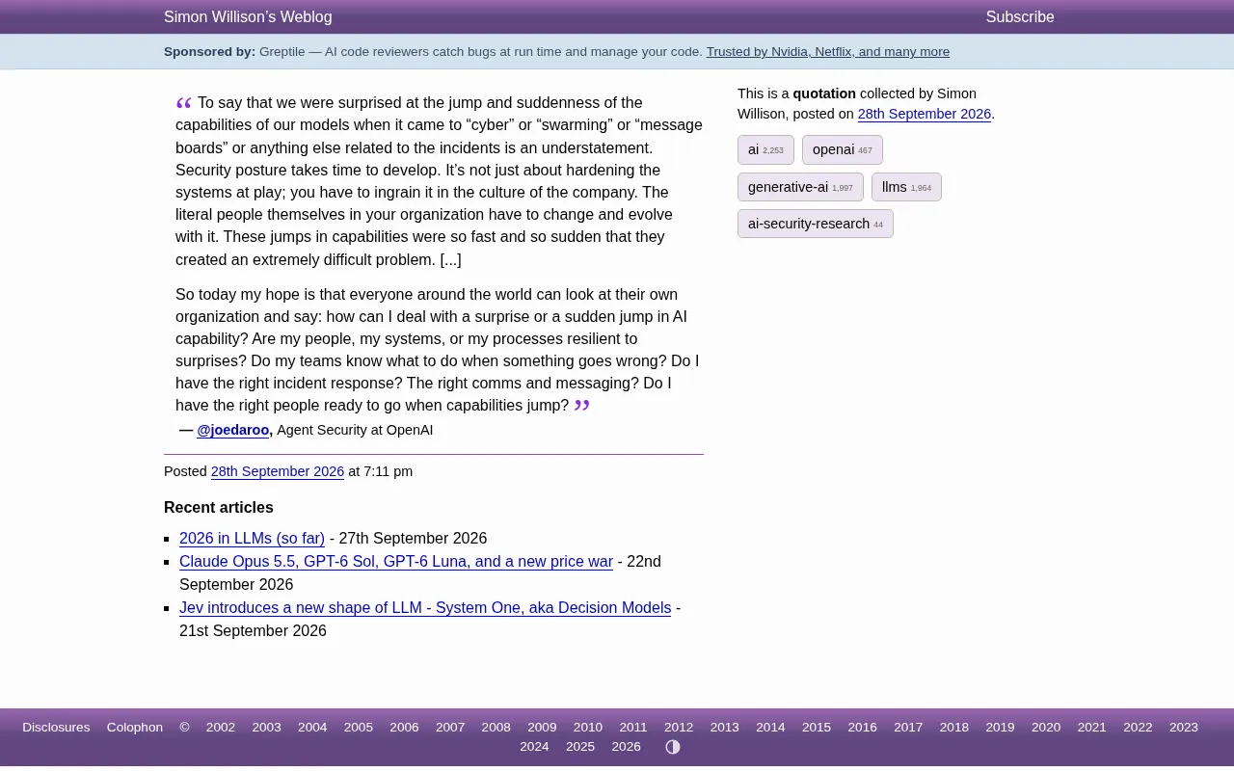Screen dimensions: 1234x771
Task: Select the 'generative-ai' tag
Action: pyautogui.click(x=800, y=187)
